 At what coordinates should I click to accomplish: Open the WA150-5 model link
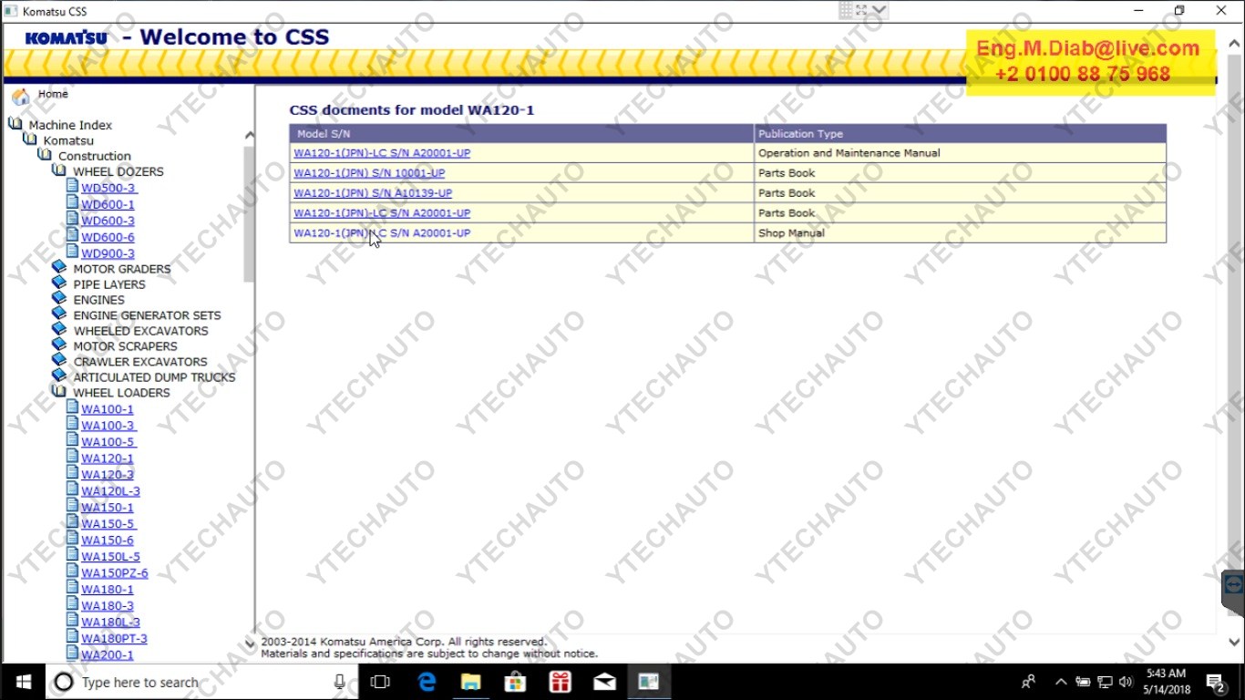(x=108, y=524)
